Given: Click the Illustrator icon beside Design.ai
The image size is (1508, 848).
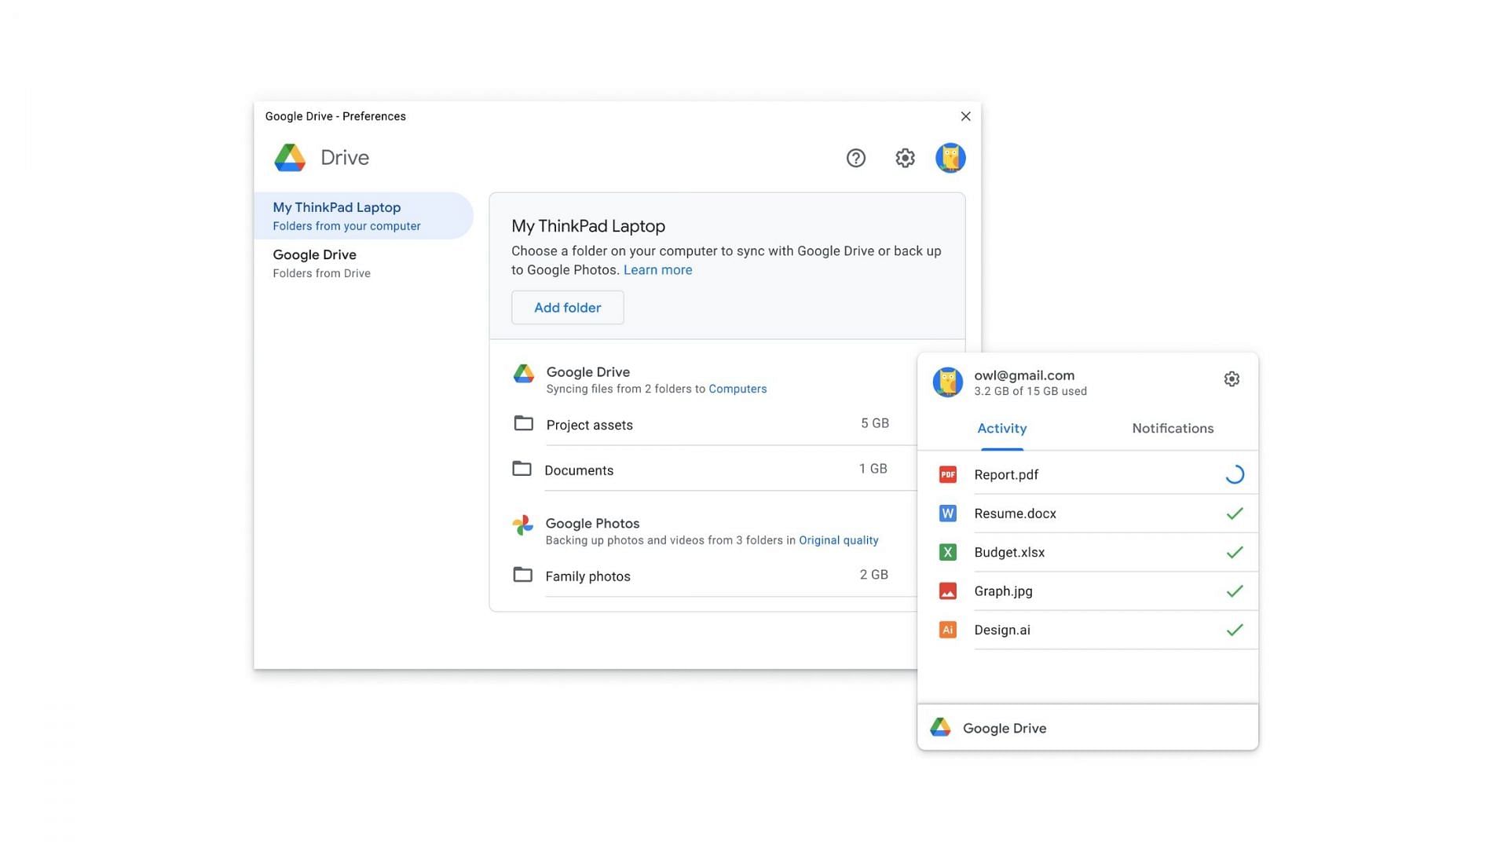Looking at the screenshot, I should [x=948, y=630].
